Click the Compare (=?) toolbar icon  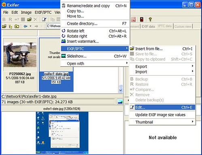click(17, 19)
